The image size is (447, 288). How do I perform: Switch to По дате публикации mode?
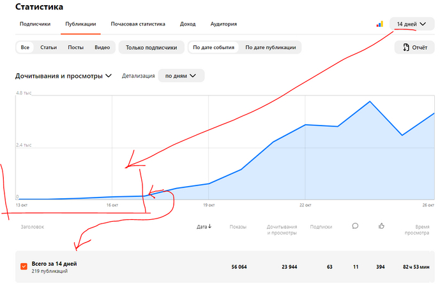[x=270, y=47]
